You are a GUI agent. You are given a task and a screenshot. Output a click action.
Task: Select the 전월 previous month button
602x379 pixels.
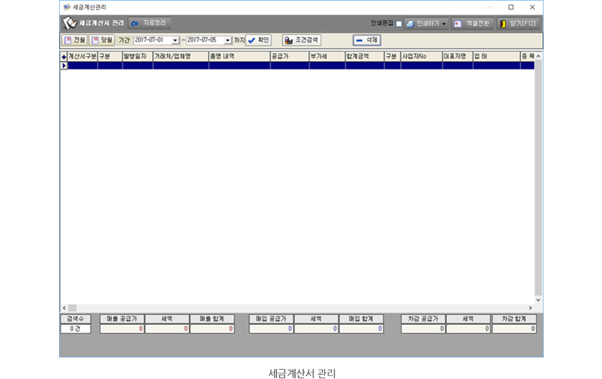74,40
